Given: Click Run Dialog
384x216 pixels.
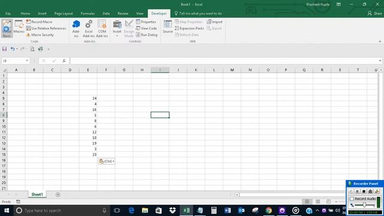Looking at the screenshot, I should (146, 35).
